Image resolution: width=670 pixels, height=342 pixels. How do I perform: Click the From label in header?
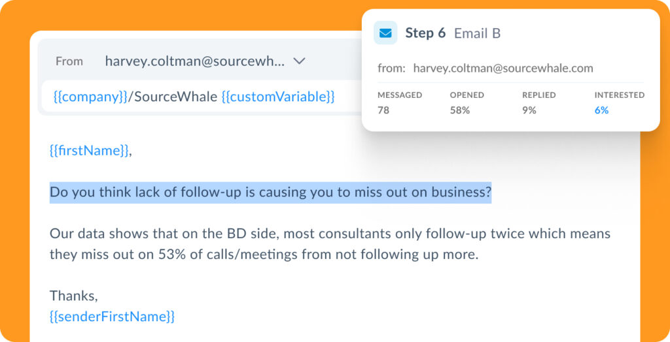point(69,61)
